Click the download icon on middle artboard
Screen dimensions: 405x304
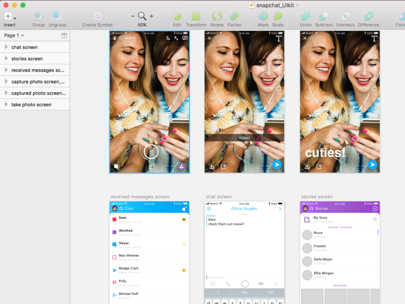tap(212, 167)
